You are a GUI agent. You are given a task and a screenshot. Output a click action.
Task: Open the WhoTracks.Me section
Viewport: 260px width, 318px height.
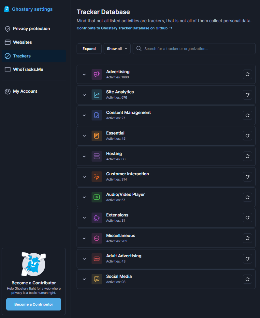pos(34,69)
